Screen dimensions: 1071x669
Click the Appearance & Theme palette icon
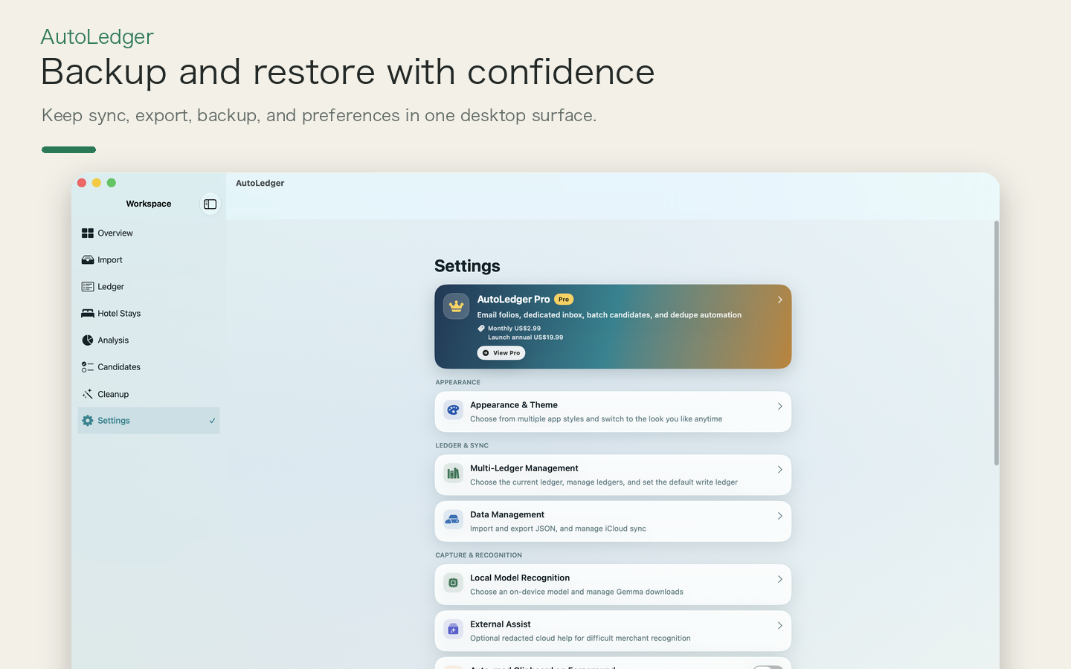click(453, 410)
